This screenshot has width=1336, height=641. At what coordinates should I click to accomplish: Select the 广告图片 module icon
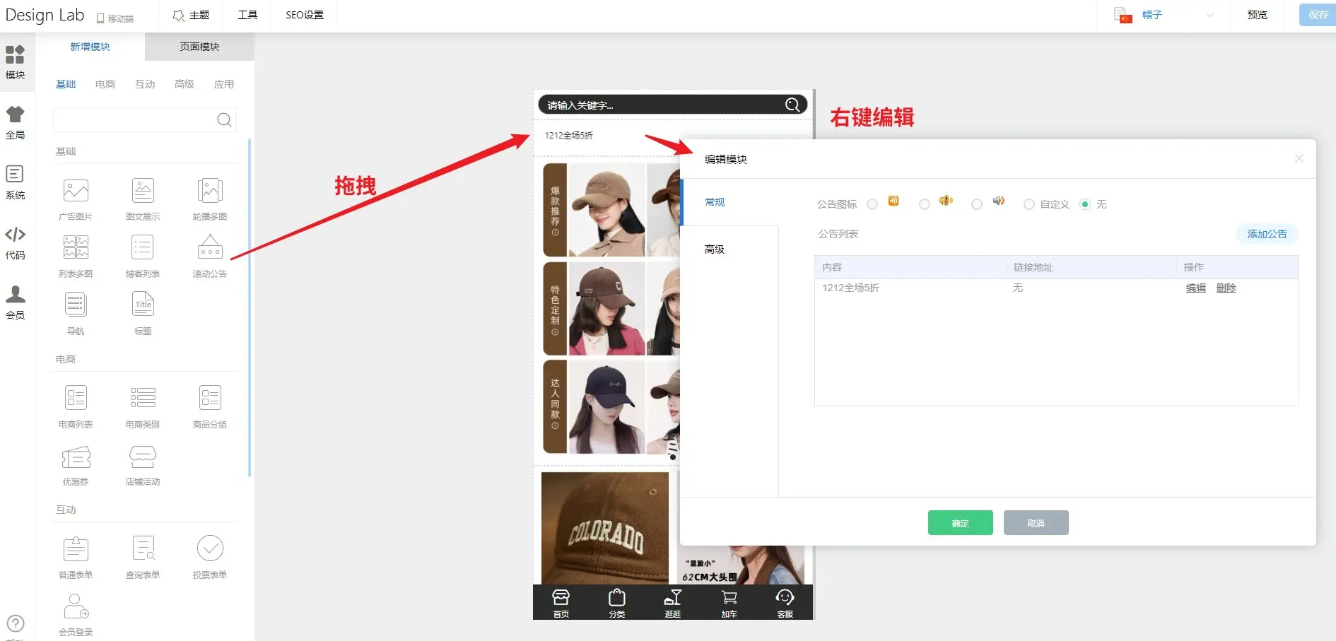pyautogui.click(x=76, y=192)
